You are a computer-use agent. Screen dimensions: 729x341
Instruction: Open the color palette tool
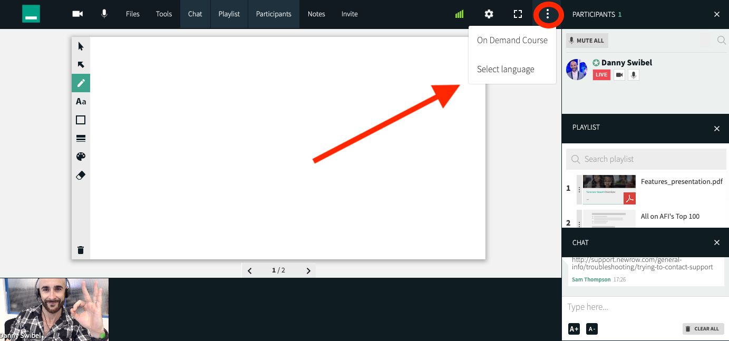(81, 157)
